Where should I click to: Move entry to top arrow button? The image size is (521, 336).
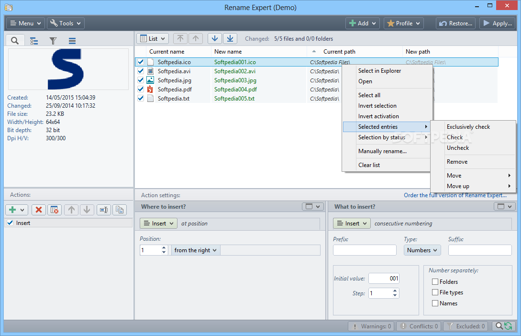coord(180,39)
